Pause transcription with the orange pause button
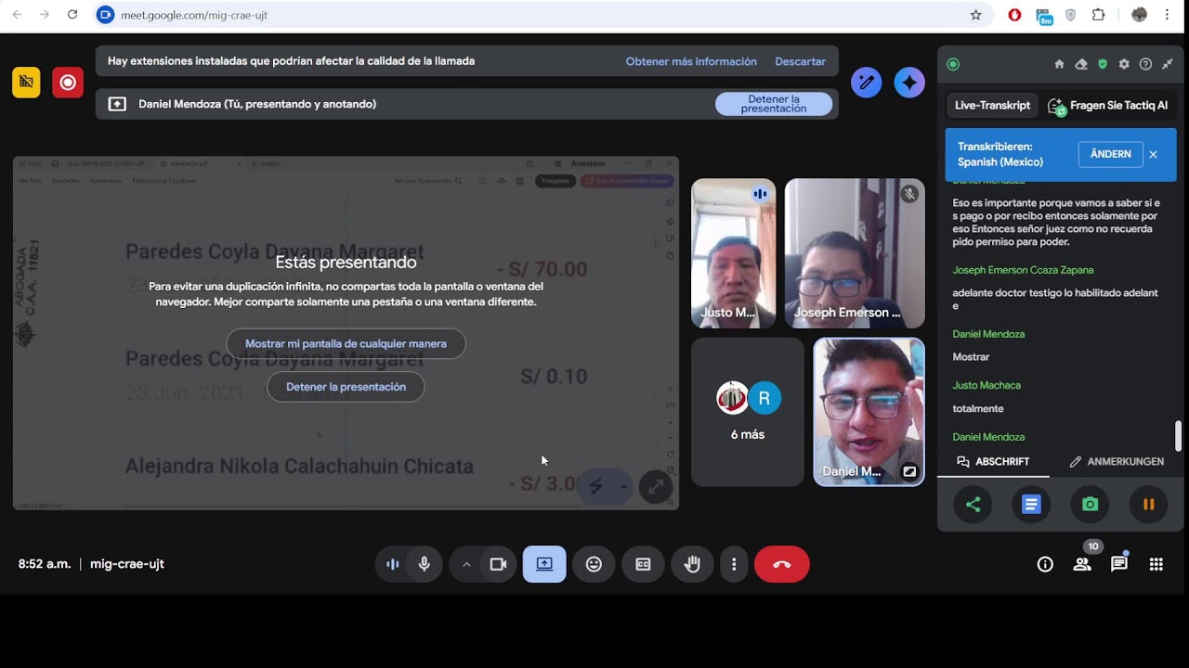The width and height of the screenshot is (1189, 668). click(1148, 505)
